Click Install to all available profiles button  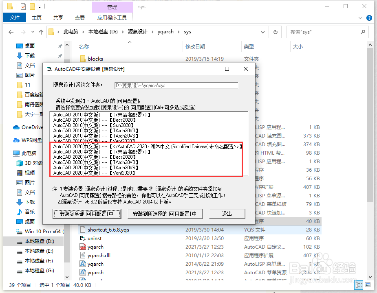[x=87, y=214]
